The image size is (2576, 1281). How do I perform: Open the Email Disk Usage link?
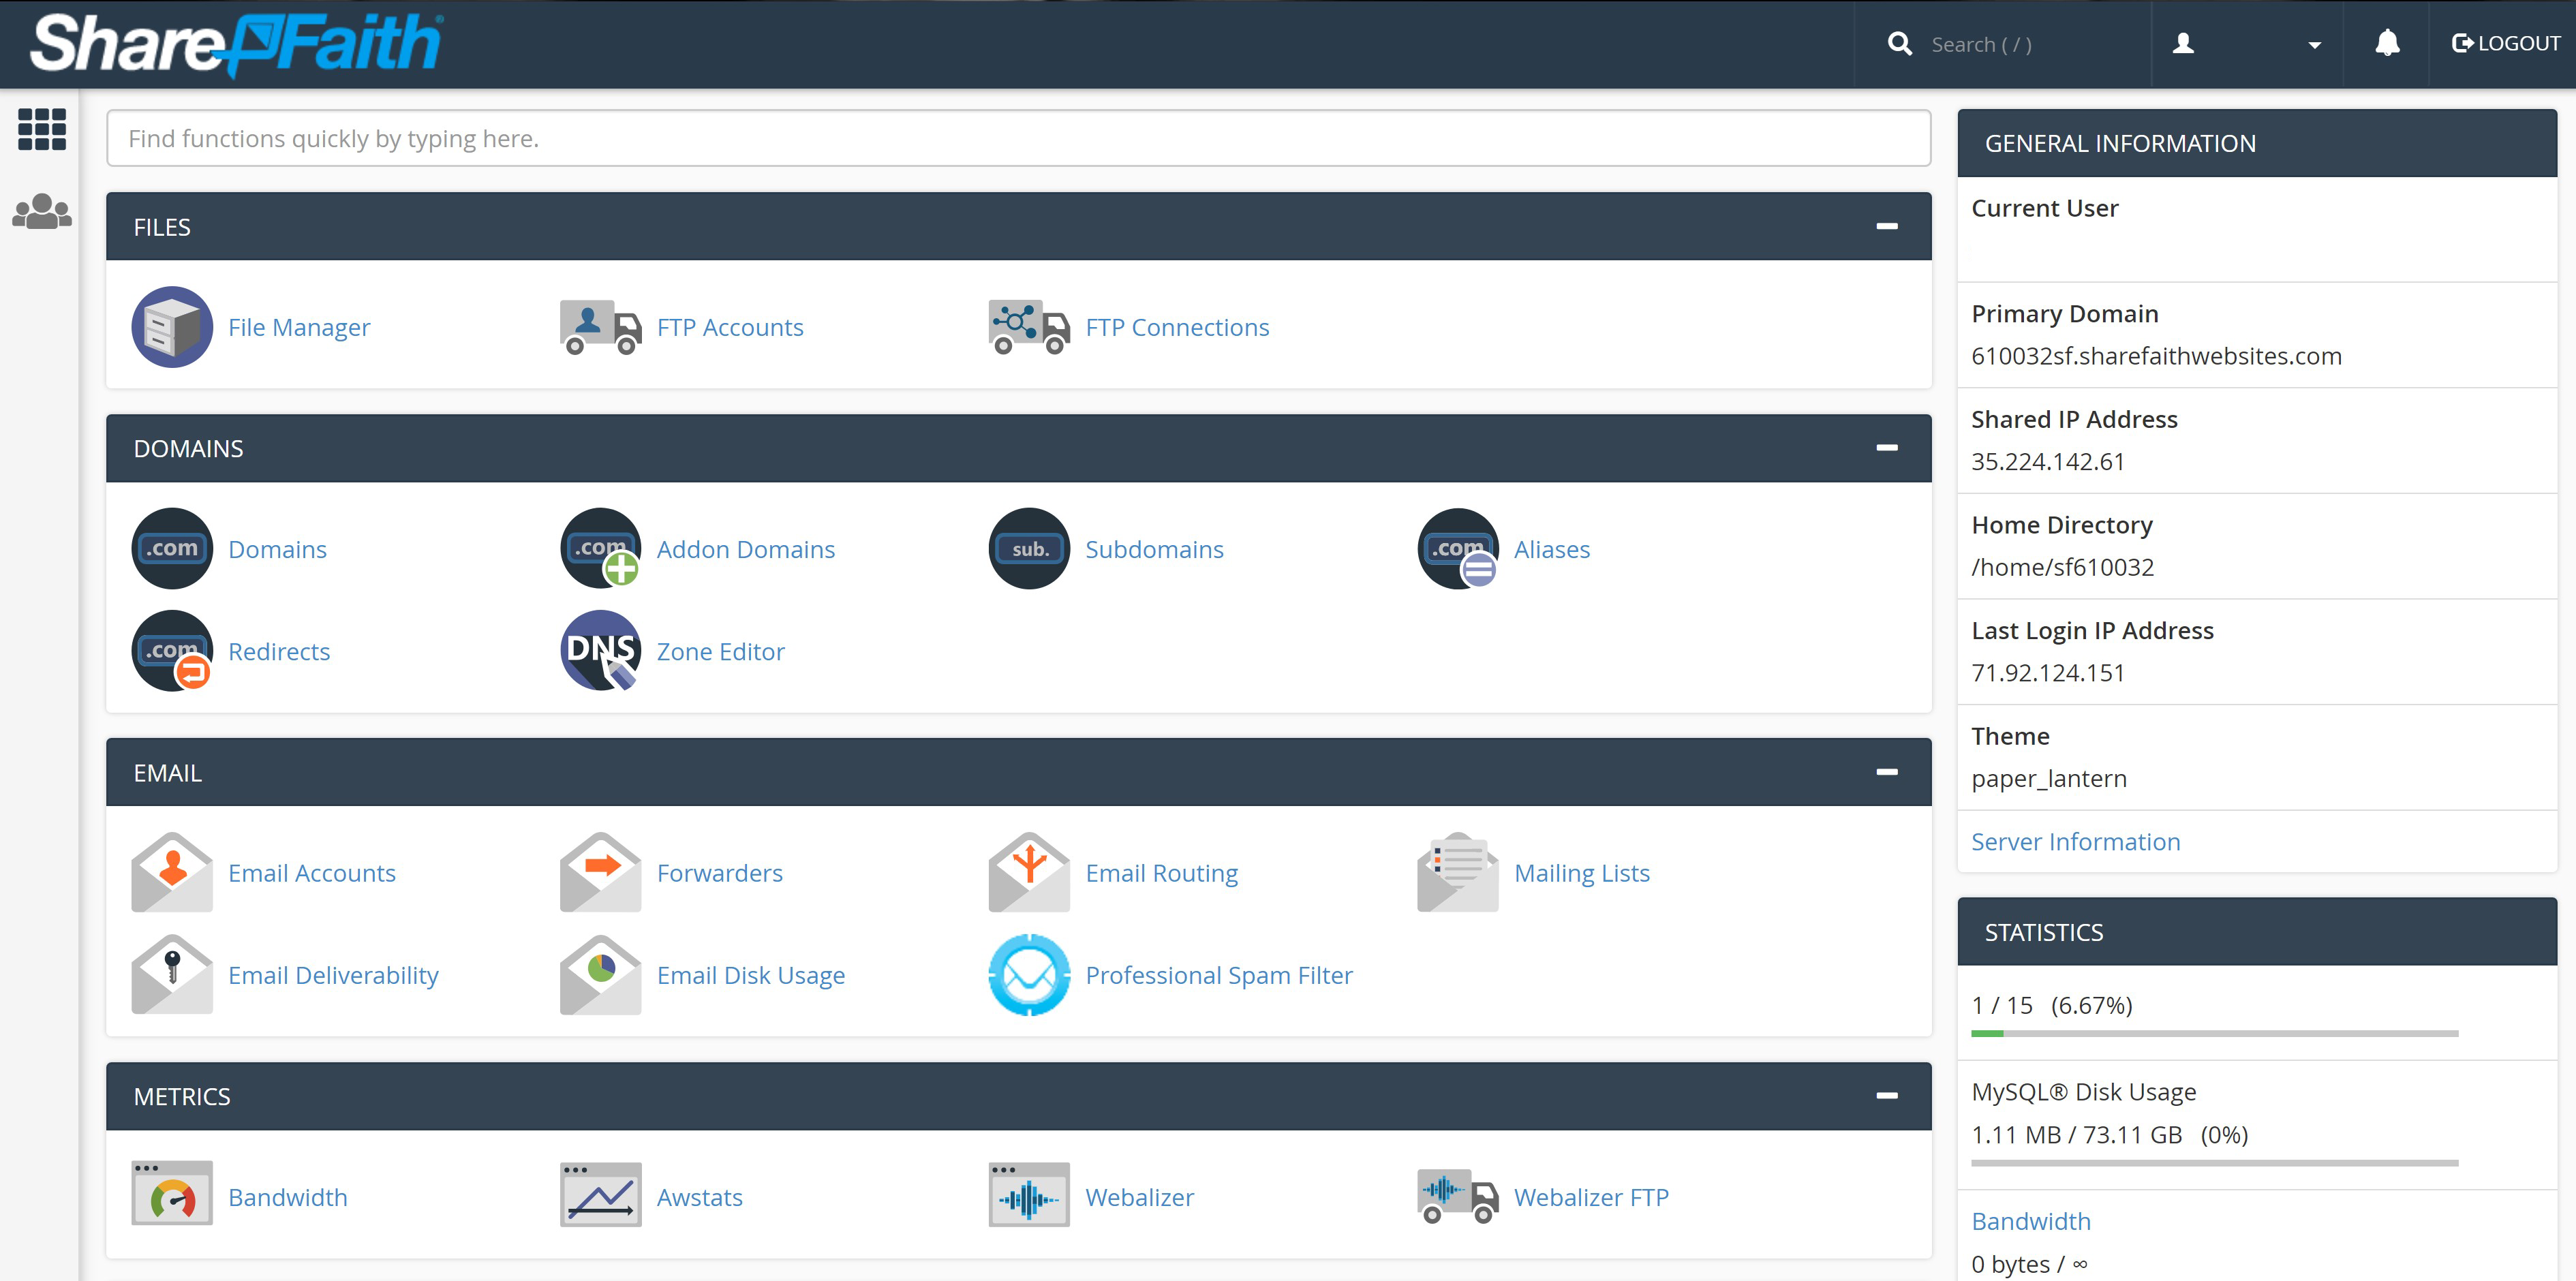coord(751,976)
